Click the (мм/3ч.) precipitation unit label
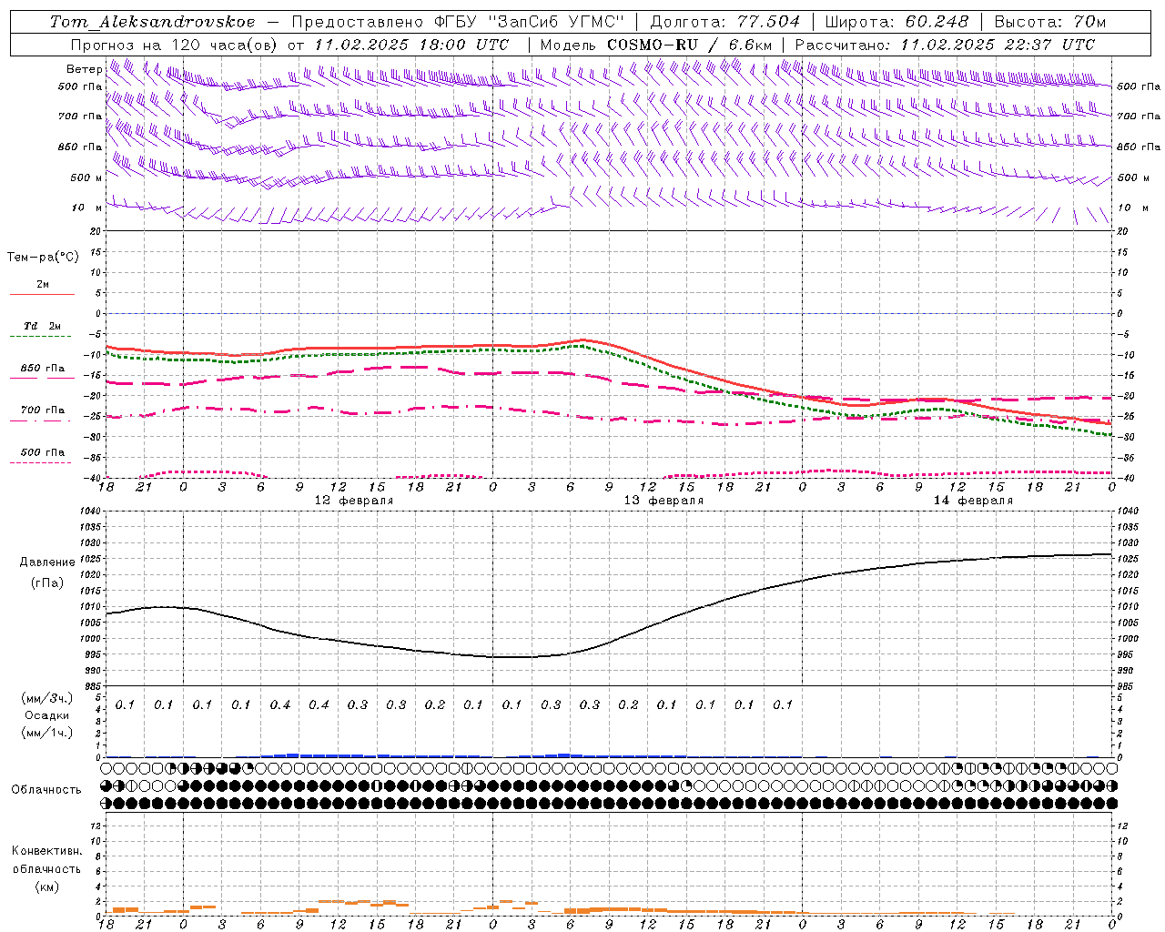 point(46,699)
